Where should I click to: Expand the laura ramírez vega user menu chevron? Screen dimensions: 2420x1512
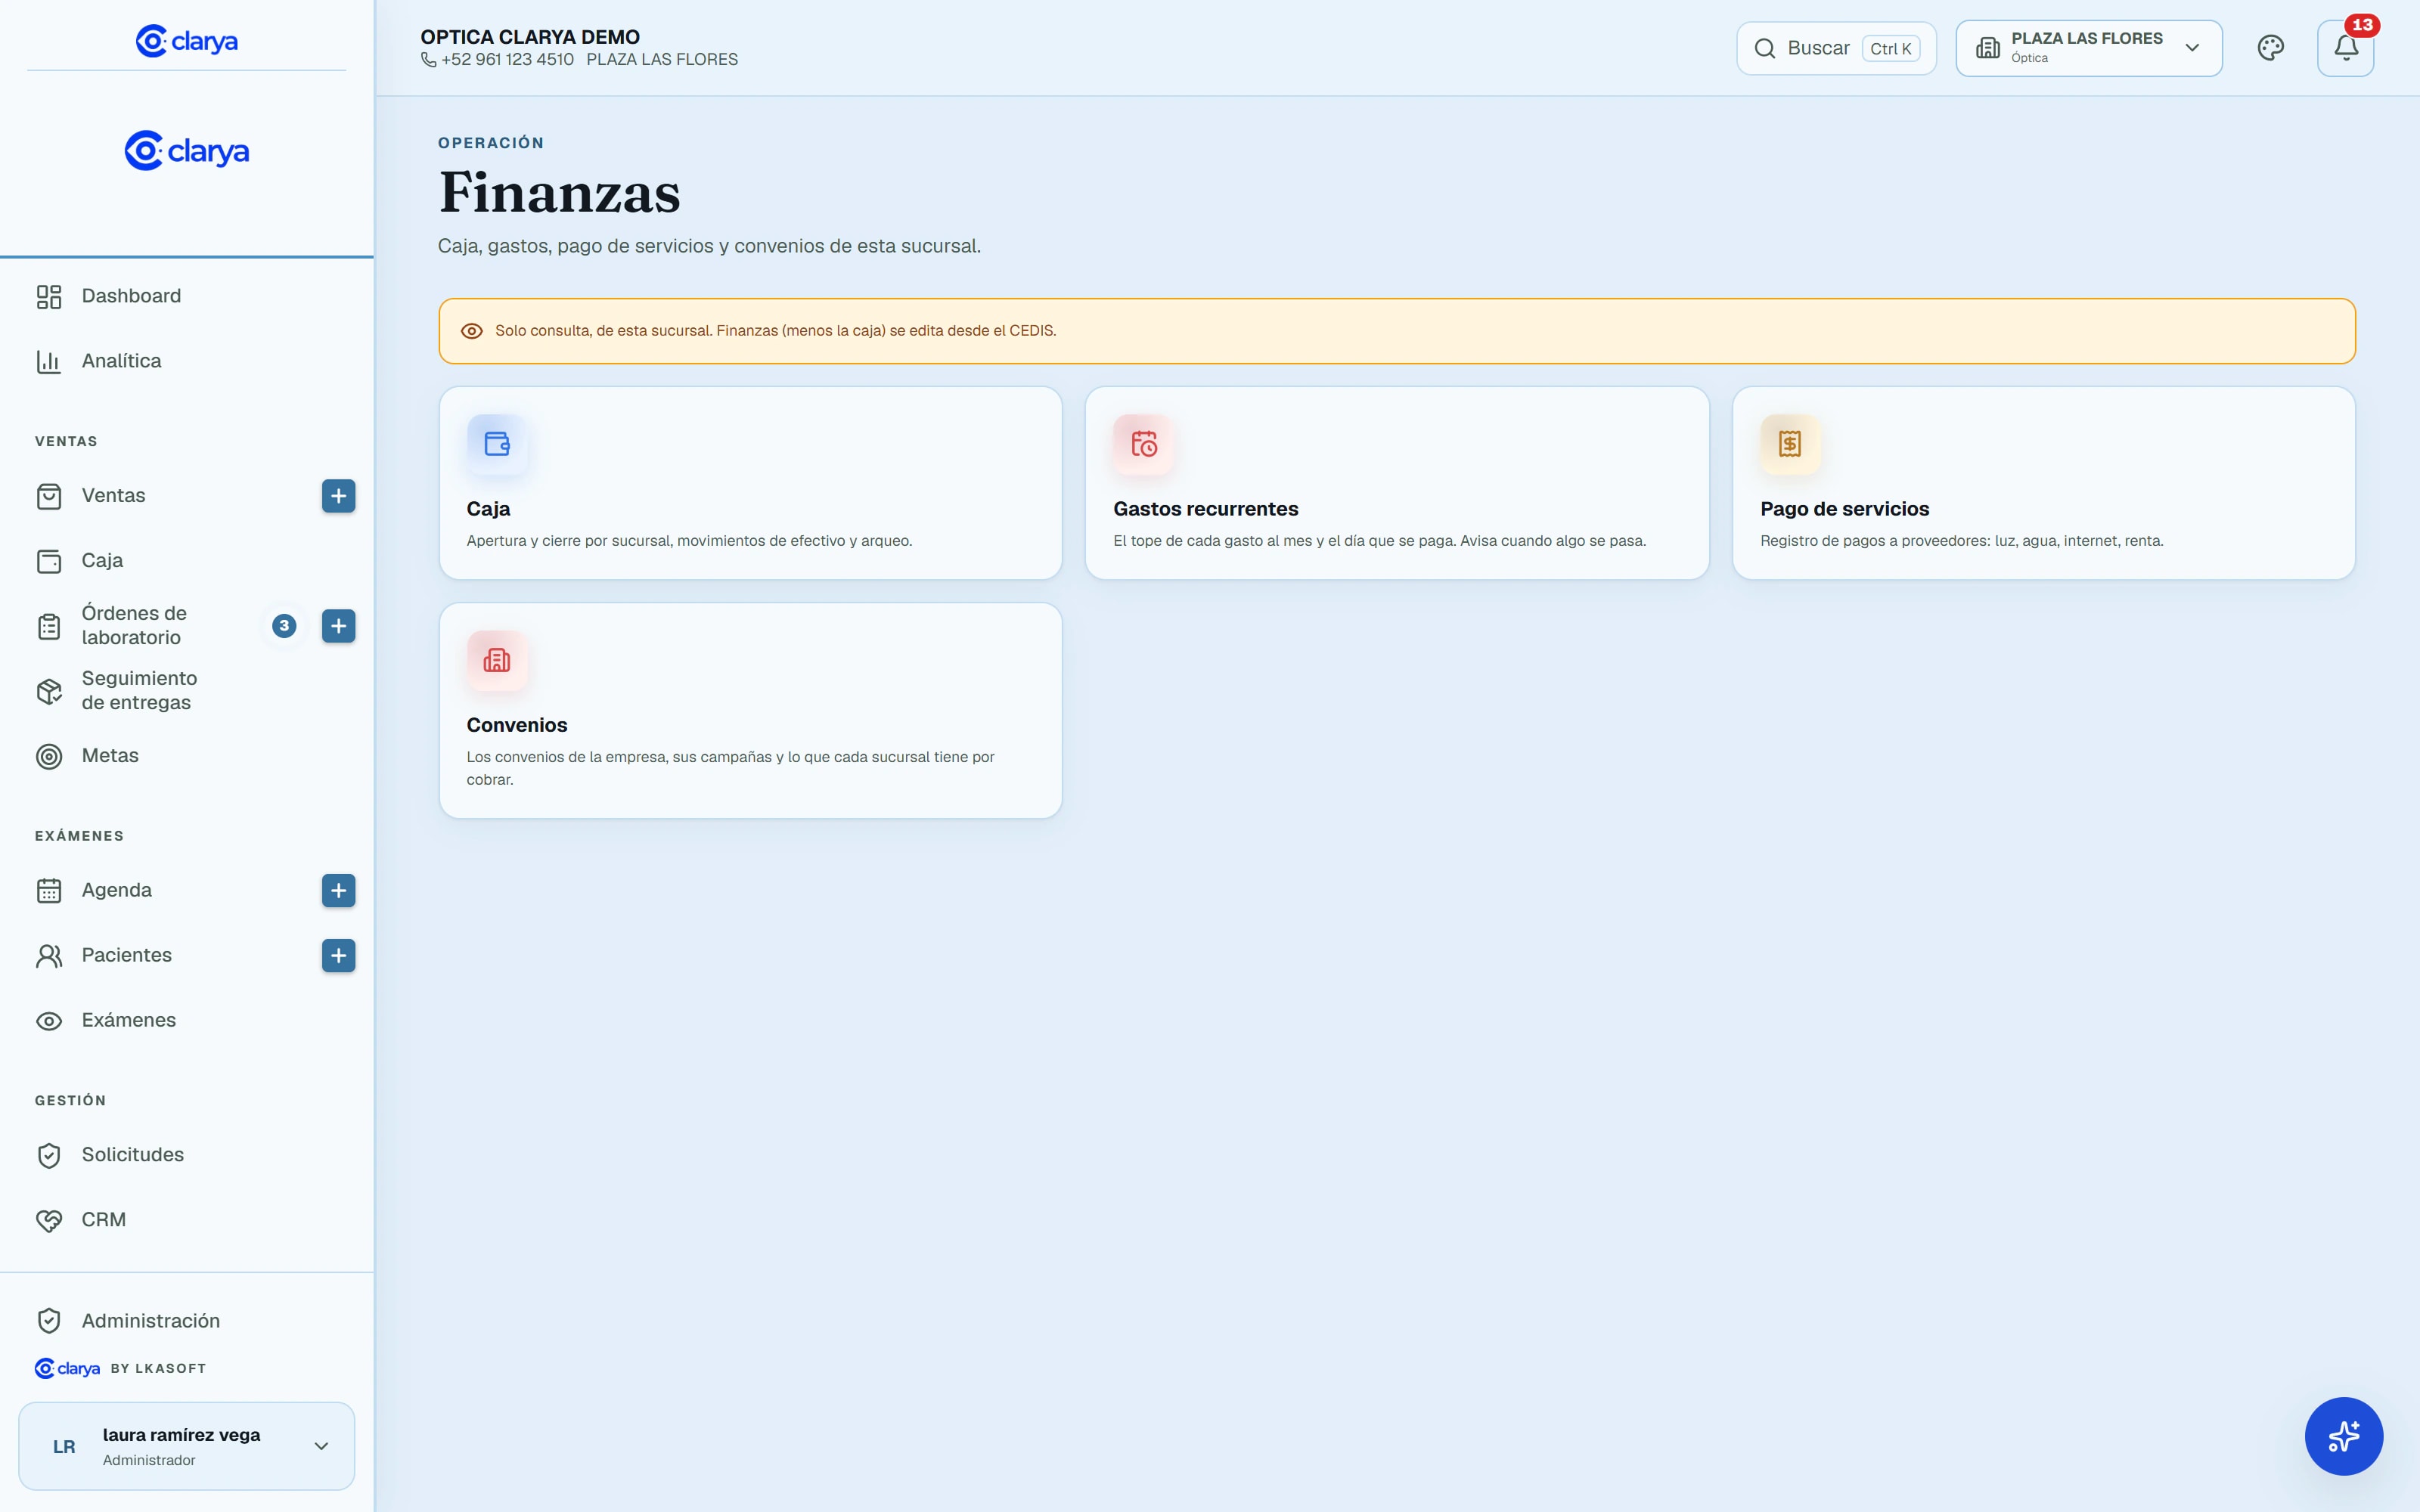point(321,1446)
